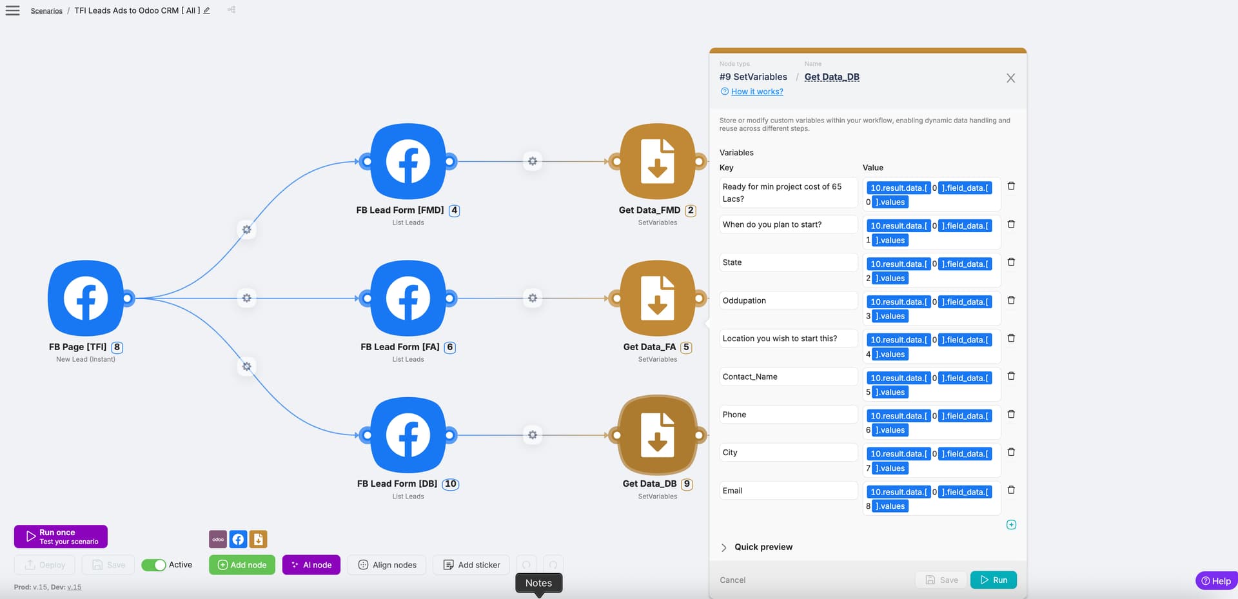Image resolution: width=1238 pixels, height=599 pixels.
Task: Click the Deploy button
Action: pyautogui.click(x=44, y=565)
